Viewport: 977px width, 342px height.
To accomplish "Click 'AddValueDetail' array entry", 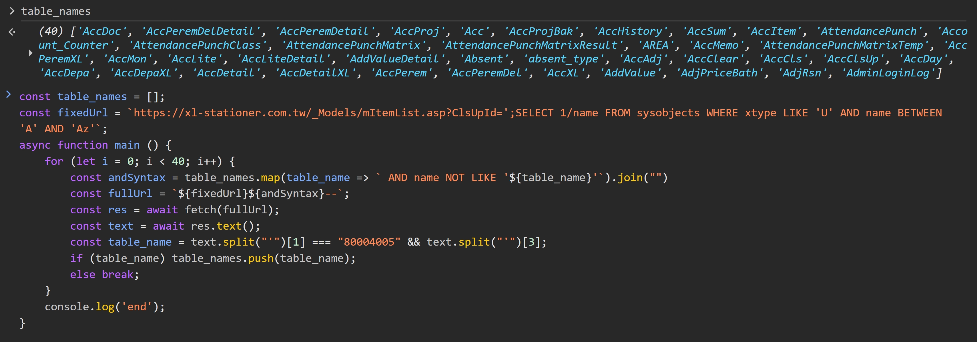I will (x=395, y=59).
